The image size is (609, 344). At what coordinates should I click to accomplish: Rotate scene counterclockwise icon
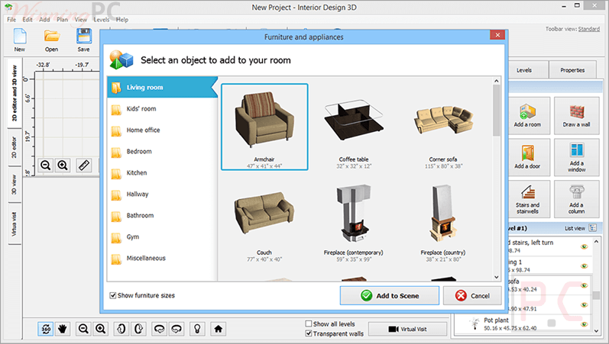(x=159, y=330)
